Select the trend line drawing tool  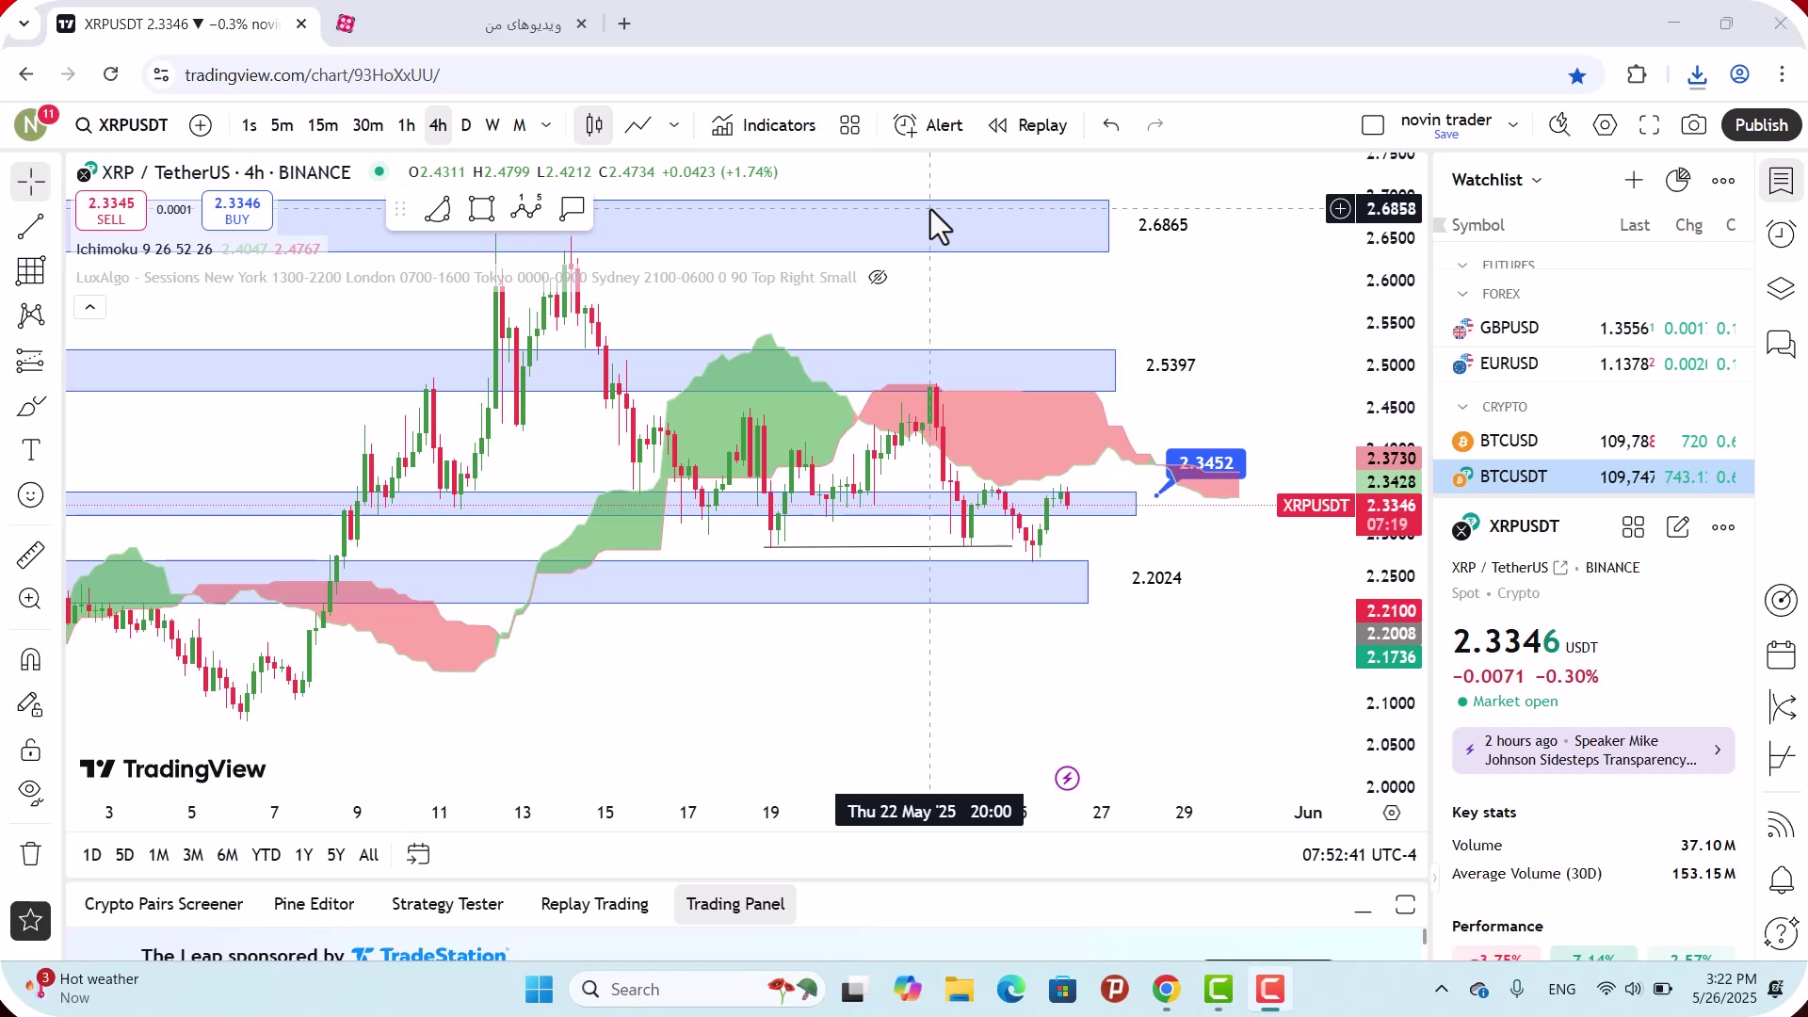30,227
